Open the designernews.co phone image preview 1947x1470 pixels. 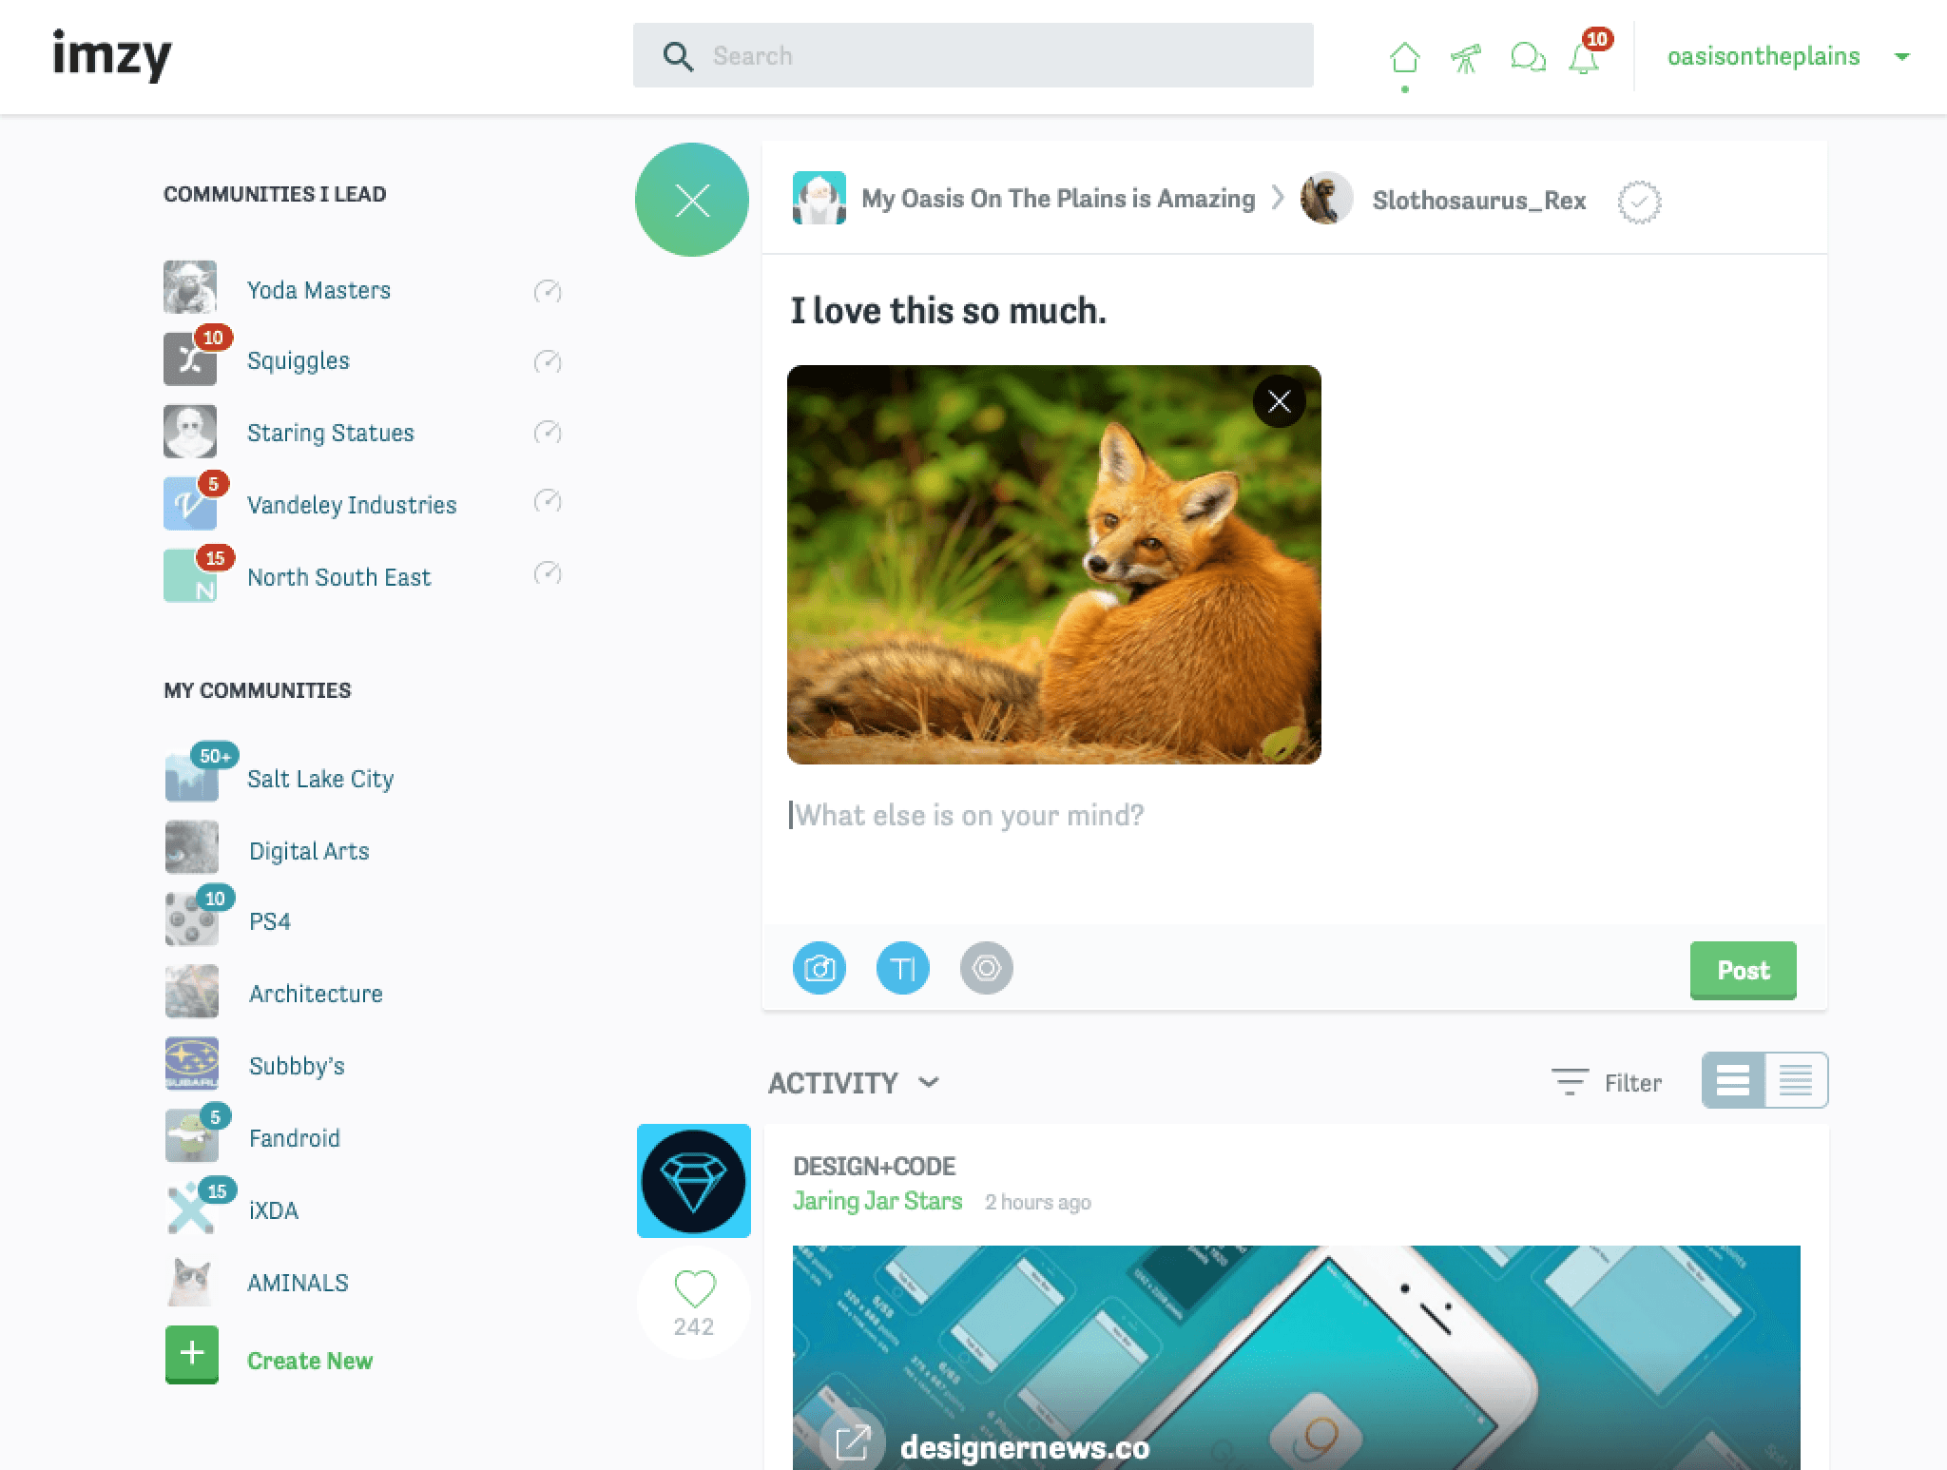(x=1297, y=1358)
